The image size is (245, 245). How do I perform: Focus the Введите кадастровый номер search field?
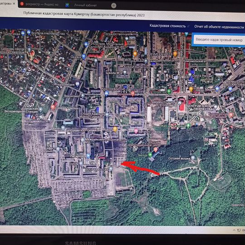pos(219,39)
